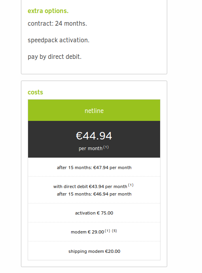Select the 'contract: 24 months.' line

pyautogui.click(x=57, y=23)
